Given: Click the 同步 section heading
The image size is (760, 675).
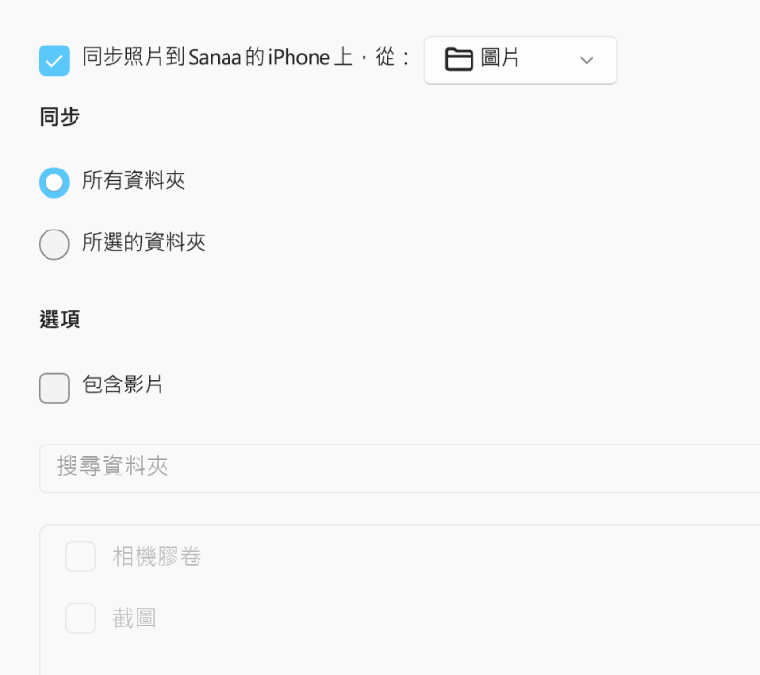Looking at the screenshot, I should [x=60, y=117].
